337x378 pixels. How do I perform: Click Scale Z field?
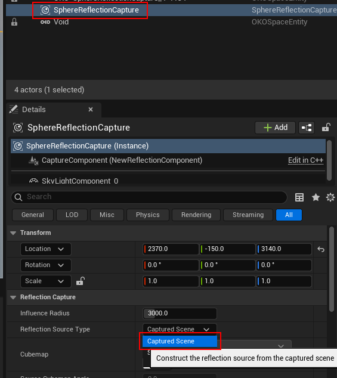(x=284, y=281)
